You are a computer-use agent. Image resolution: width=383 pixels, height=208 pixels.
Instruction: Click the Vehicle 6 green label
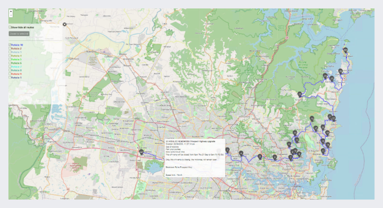(17, 63)
